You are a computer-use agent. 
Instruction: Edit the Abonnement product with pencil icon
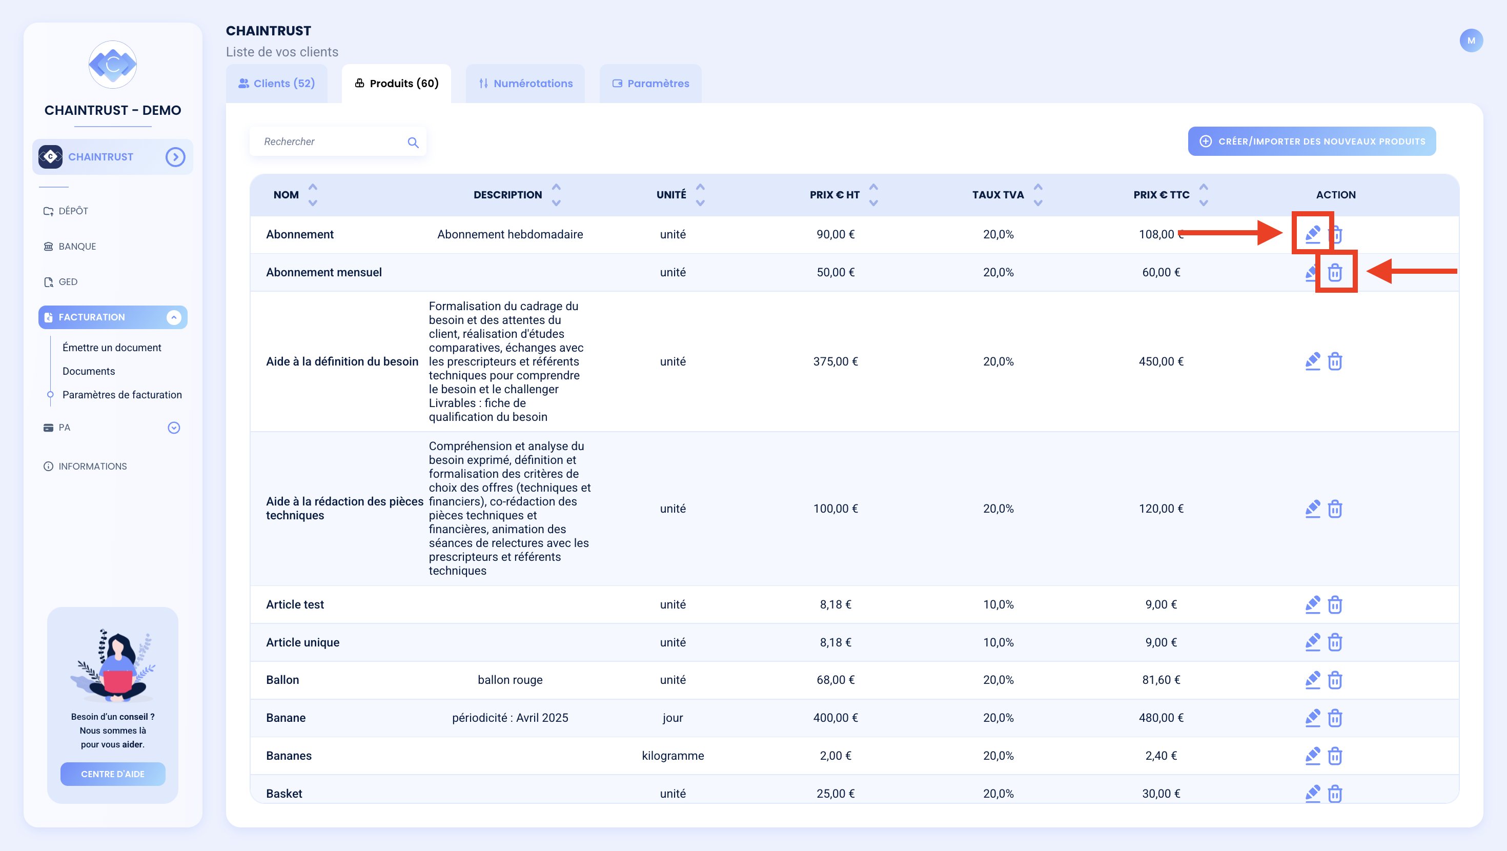tap(1312, 234)
